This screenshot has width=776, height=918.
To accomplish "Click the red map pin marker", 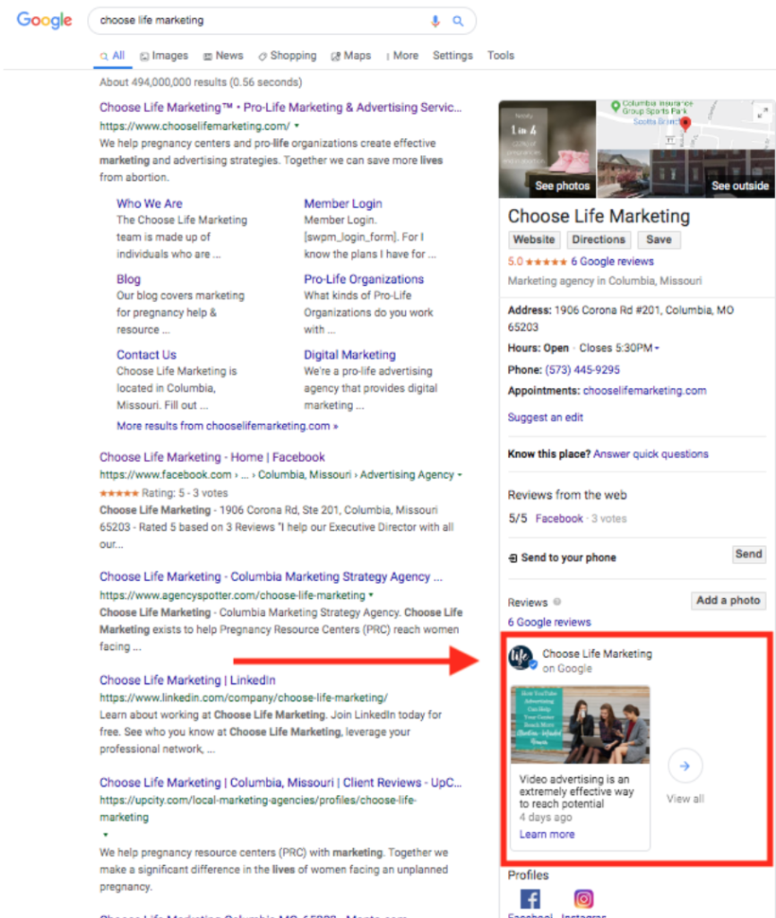I will click(685, 124).
